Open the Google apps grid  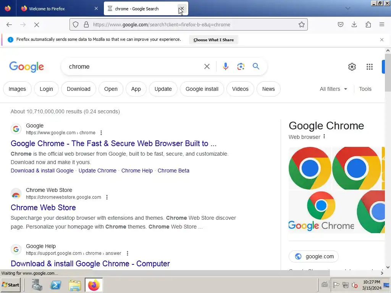(370, 67)
